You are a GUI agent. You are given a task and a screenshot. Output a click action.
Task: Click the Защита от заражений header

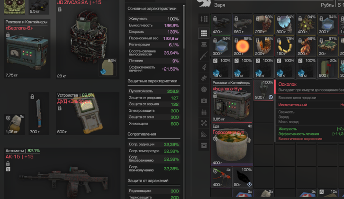pos(148,181)
